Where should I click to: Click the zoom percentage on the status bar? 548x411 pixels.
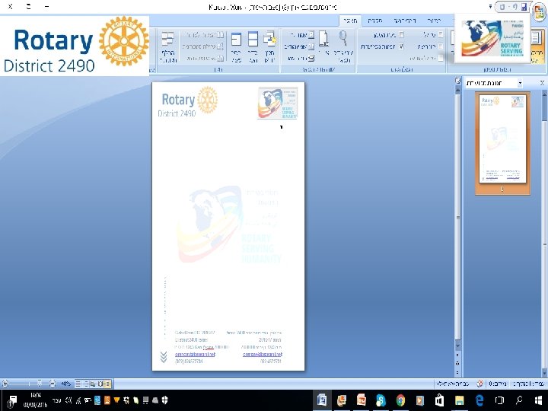click(x=65, y=384)
